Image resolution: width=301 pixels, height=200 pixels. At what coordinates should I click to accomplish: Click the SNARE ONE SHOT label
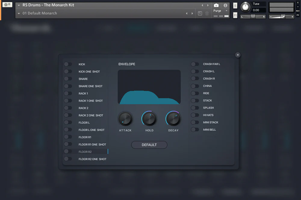(91, 86)
